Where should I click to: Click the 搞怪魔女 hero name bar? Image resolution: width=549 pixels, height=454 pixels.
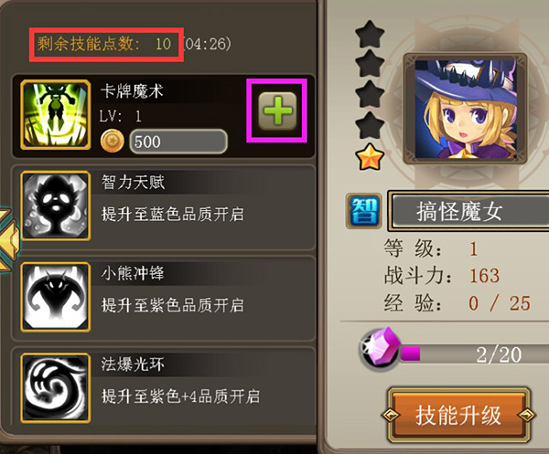[468, 211]
